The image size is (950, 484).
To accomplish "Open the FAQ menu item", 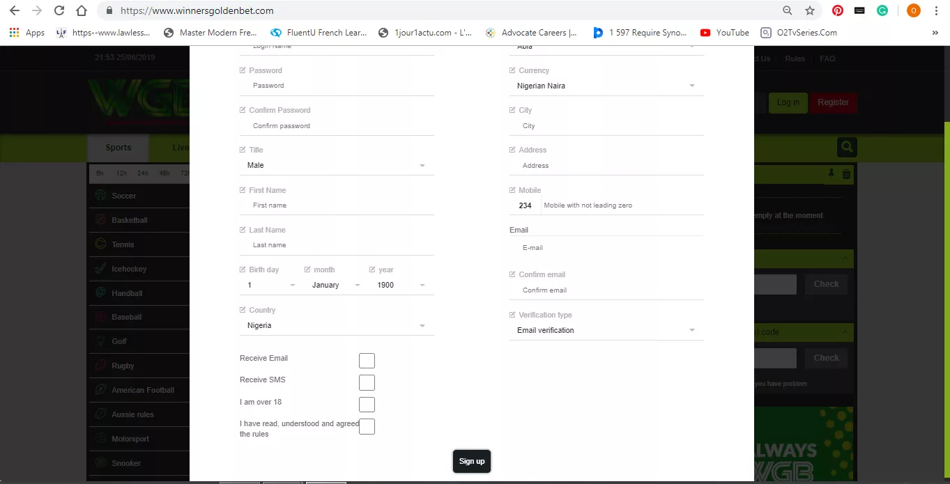I will 827,58.
